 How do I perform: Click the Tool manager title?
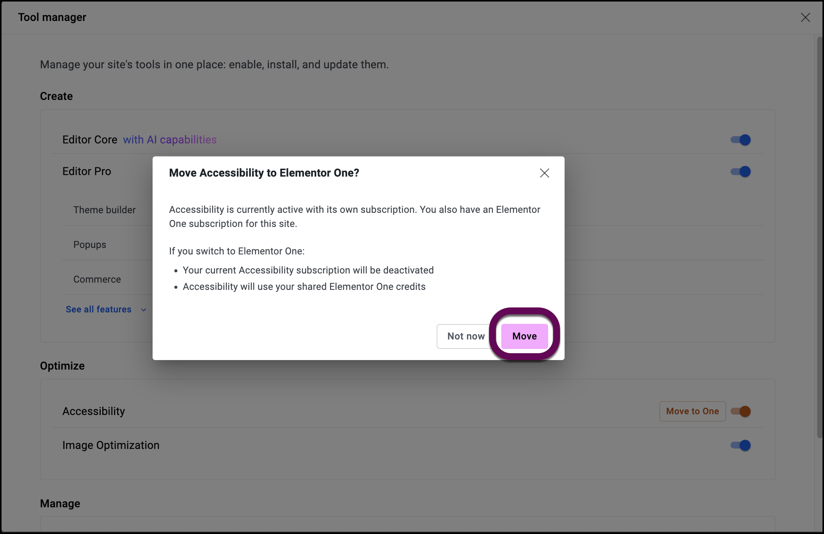51,17
